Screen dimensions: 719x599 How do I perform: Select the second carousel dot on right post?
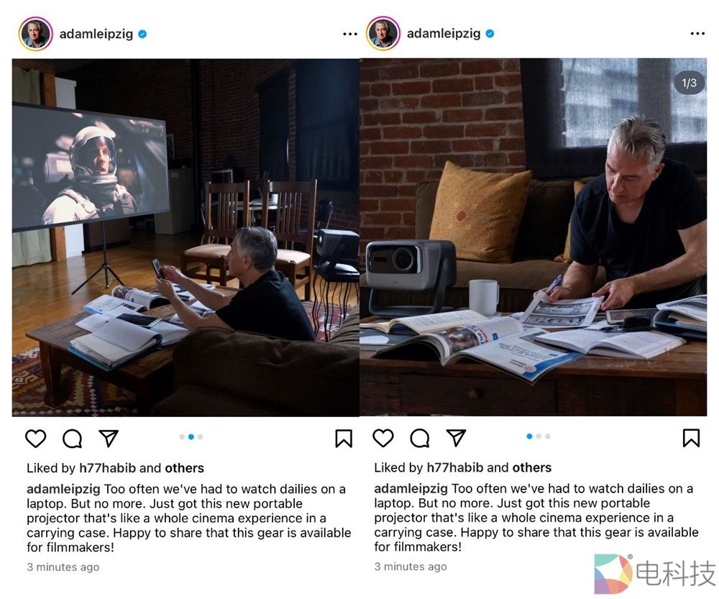539,436
